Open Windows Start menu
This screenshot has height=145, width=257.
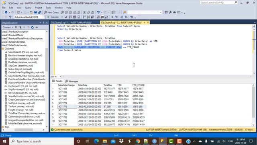click(4, 141)
